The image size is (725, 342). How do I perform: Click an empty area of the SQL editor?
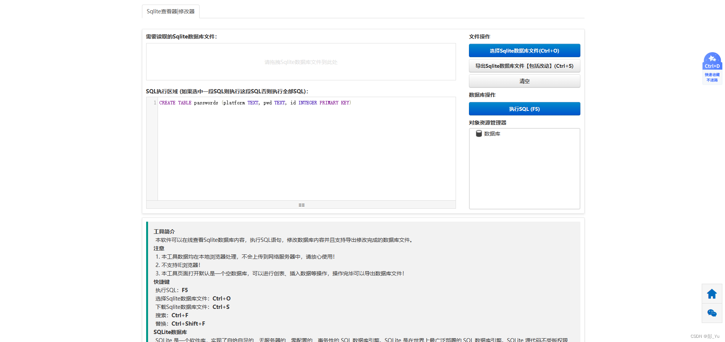(305, 152)
